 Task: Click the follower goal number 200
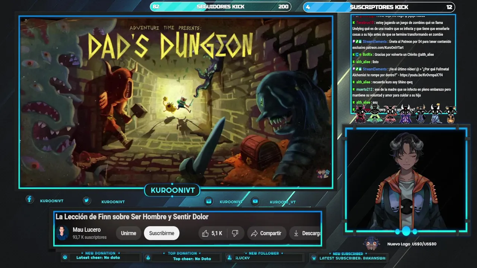tap(283, 7)
